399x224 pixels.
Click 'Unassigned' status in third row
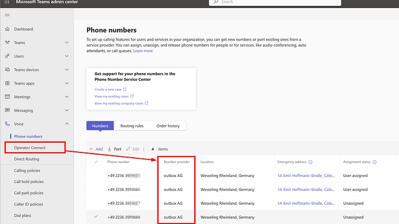pyautogui.click(x=353, y=203)
